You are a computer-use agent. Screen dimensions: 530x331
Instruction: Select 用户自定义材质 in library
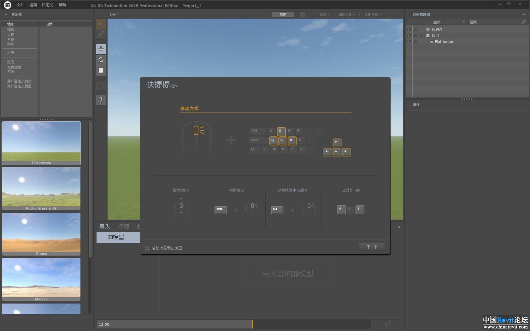pos(19,81)
